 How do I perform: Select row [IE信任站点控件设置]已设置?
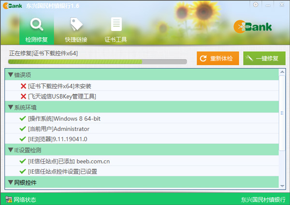pyautogui.click(x=142, y=171)
